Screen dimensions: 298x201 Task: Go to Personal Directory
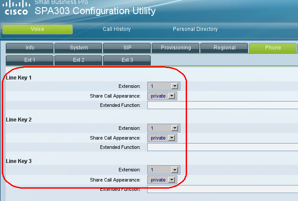click(195, 29)
